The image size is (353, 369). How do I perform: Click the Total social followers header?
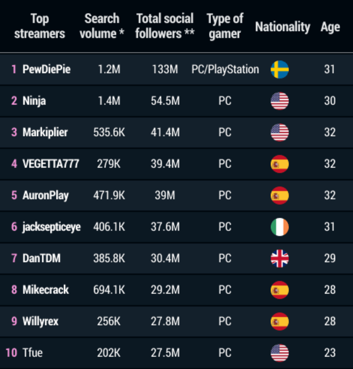[x=164, y=26]
